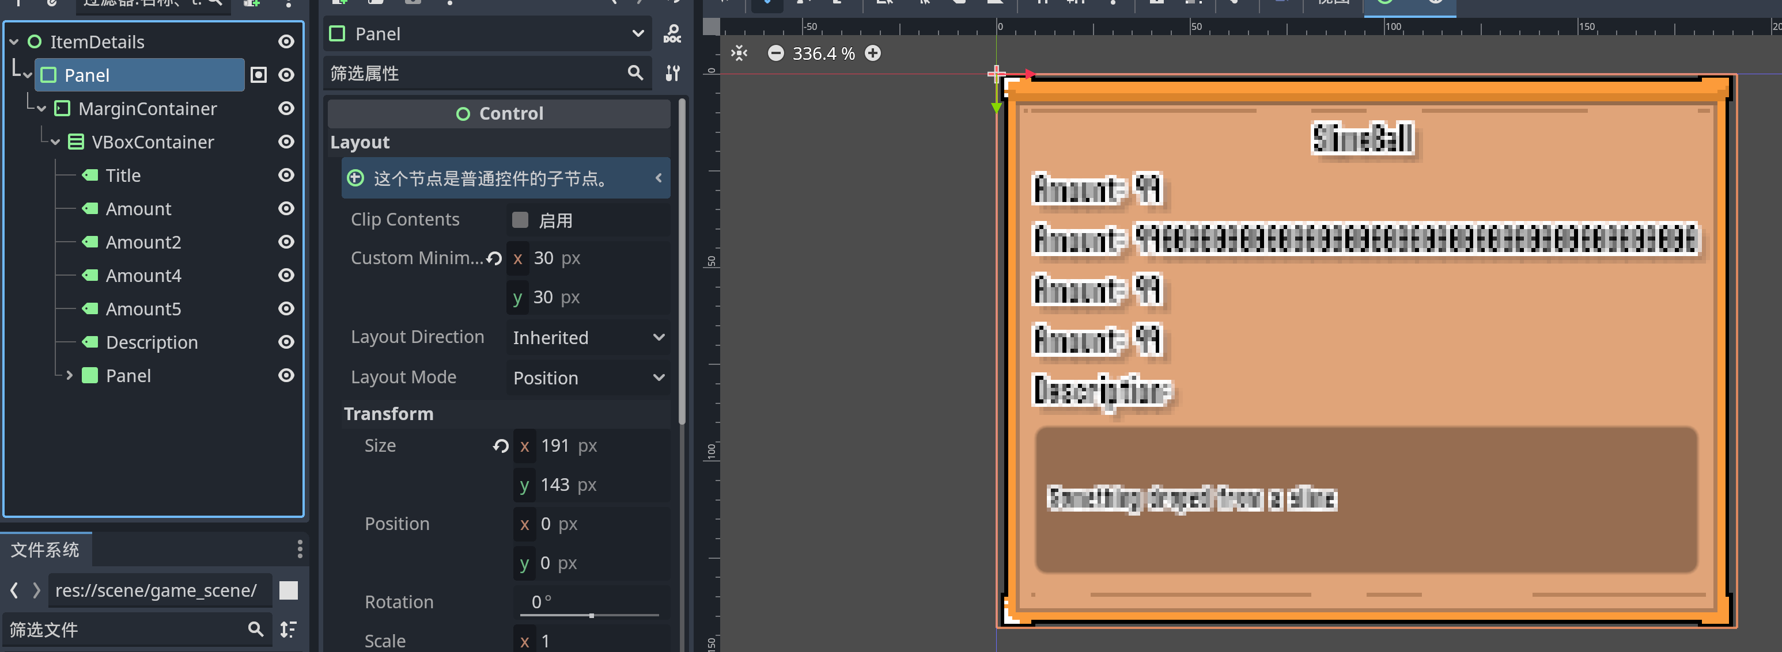Go back in FileSystem path history
The width and height of the screenshot is (1782, 652).
tap(14, 590)
